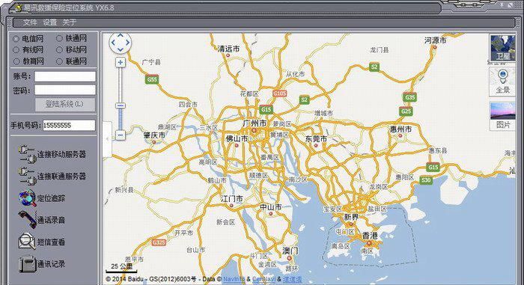This screenshot has width=524, height=285.
Task: Pan the map left with arrow
Action: [x=112, y=43]
